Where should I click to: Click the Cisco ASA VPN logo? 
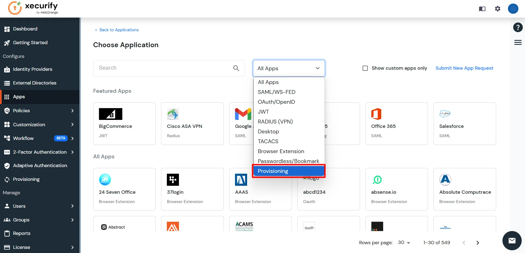tap(173, 114)
